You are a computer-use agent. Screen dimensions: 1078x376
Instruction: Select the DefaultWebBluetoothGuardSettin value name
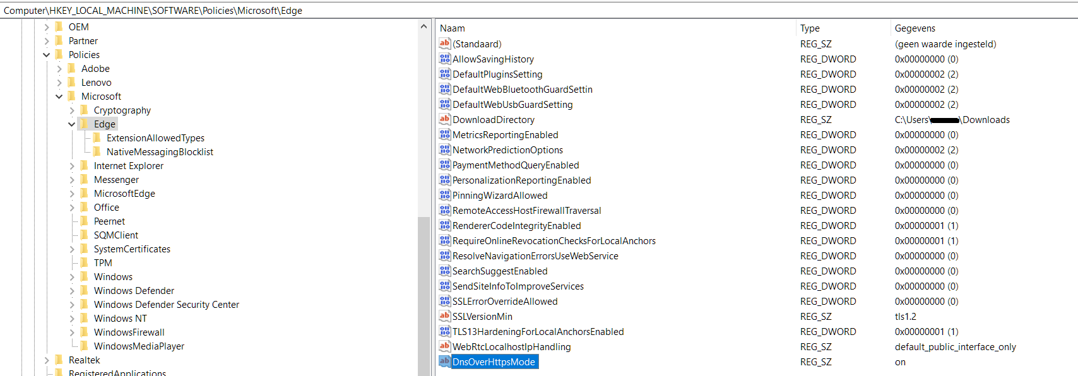pyautogui.click(x=523, y=89)
